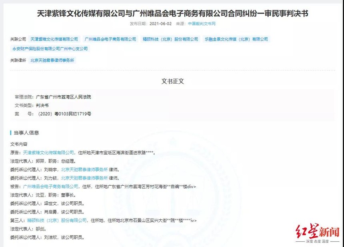
Task: Select line 委托诉讼代理人：肖启勇
Action: pos(47,212)
